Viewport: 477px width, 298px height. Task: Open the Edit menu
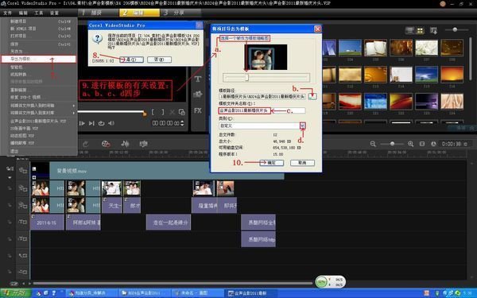coord(23,13)
